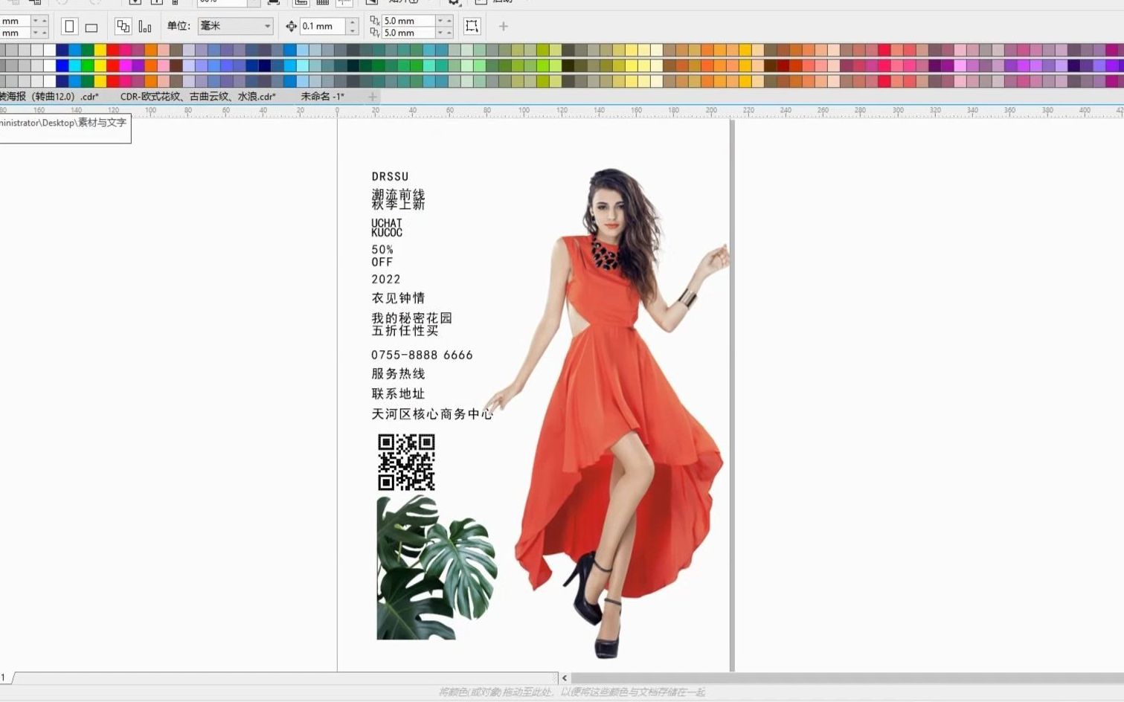Toggle the guidelines display icon
Screen dimensions: 1124x702
coord(344,2)
